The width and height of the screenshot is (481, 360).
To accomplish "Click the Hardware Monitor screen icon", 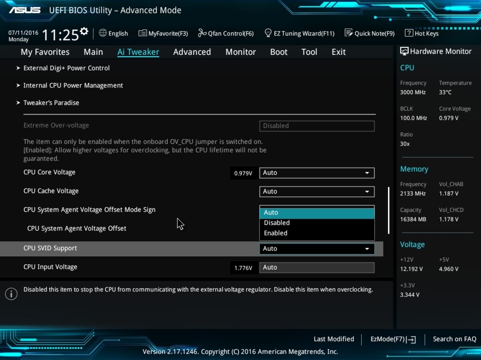I will pyautogui.click(x=404, y=51).
